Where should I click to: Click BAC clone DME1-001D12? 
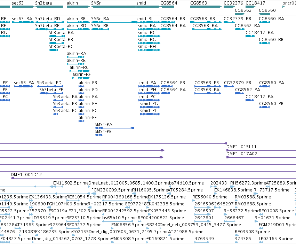[26, 175]
